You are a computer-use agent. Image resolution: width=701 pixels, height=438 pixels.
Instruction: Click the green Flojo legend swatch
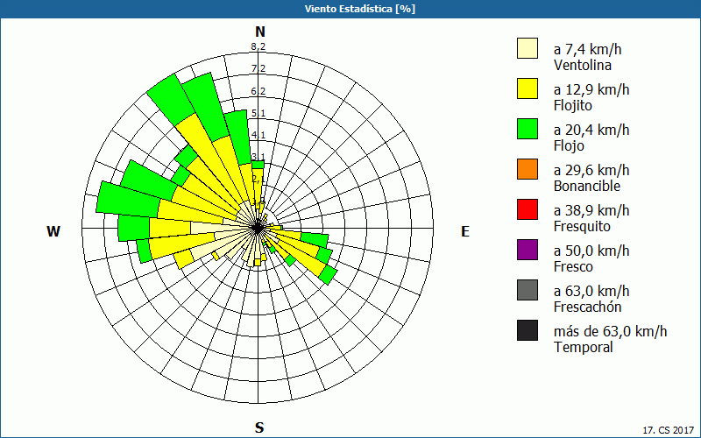[528, 129]
